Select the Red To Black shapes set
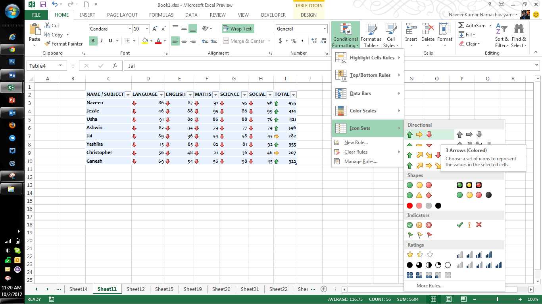Image resolution: width=542 pixels, height=304 pixels. [424, 205]
